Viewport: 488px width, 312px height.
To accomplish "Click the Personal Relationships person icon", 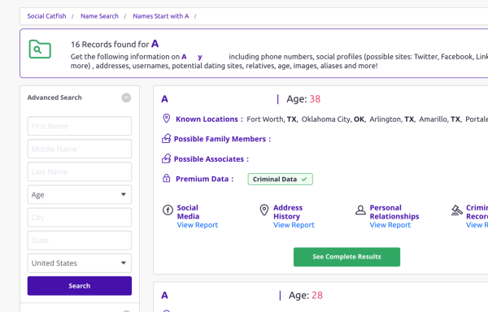I will 360,210.
